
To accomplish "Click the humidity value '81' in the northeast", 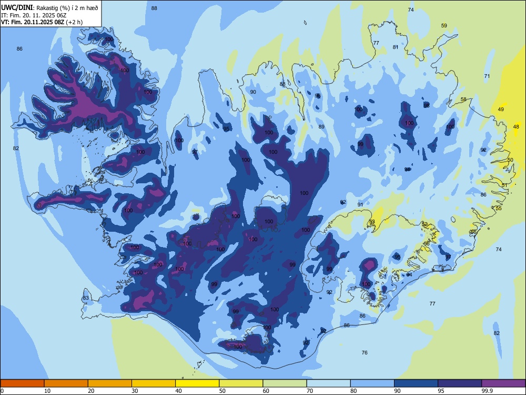I will click(396, 47).
